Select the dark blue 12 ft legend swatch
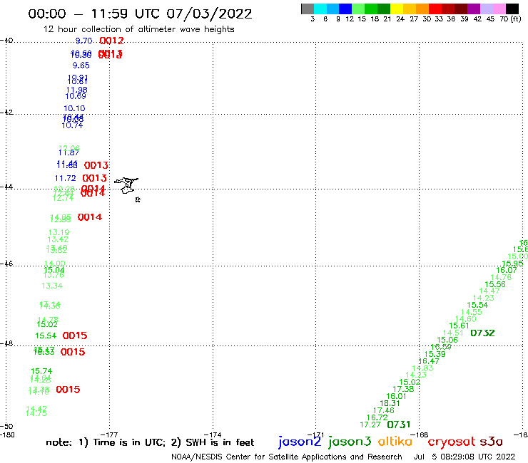The height and width of the screenshot is (463, 528). pos(345,9)
